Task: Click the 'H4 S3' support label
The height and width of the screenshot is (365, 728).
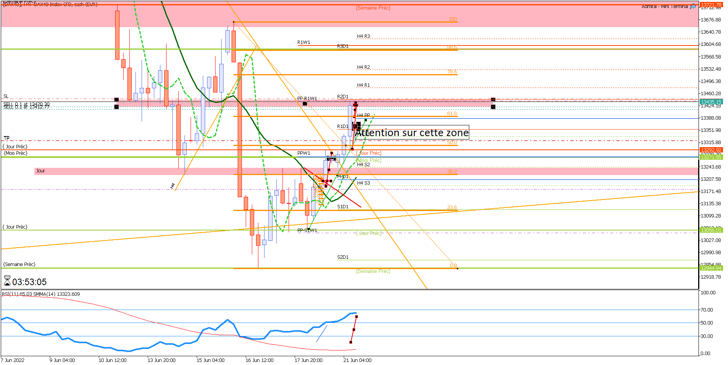Action: [x=364, y=183]
